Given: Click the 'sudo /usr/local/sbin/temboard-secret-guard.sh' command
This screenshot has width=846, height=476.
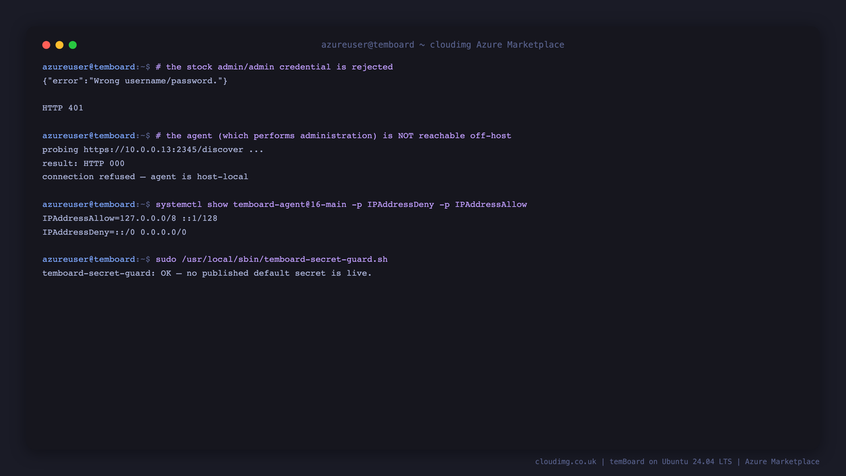Looking at the screenshot, I should pyautogui.click(x=272, y=259).
